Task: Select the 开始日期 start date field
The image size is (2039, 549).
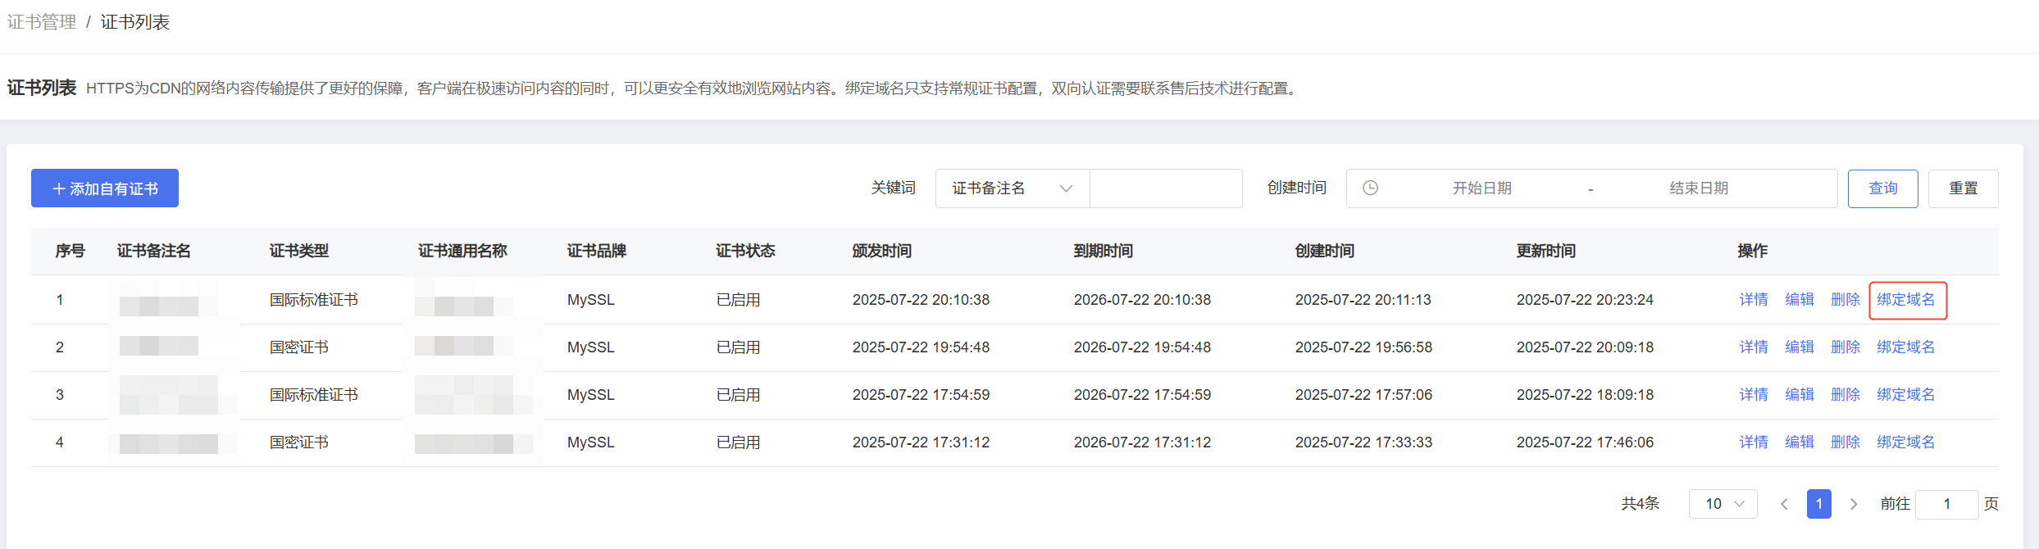Action: coord(1481,188)
